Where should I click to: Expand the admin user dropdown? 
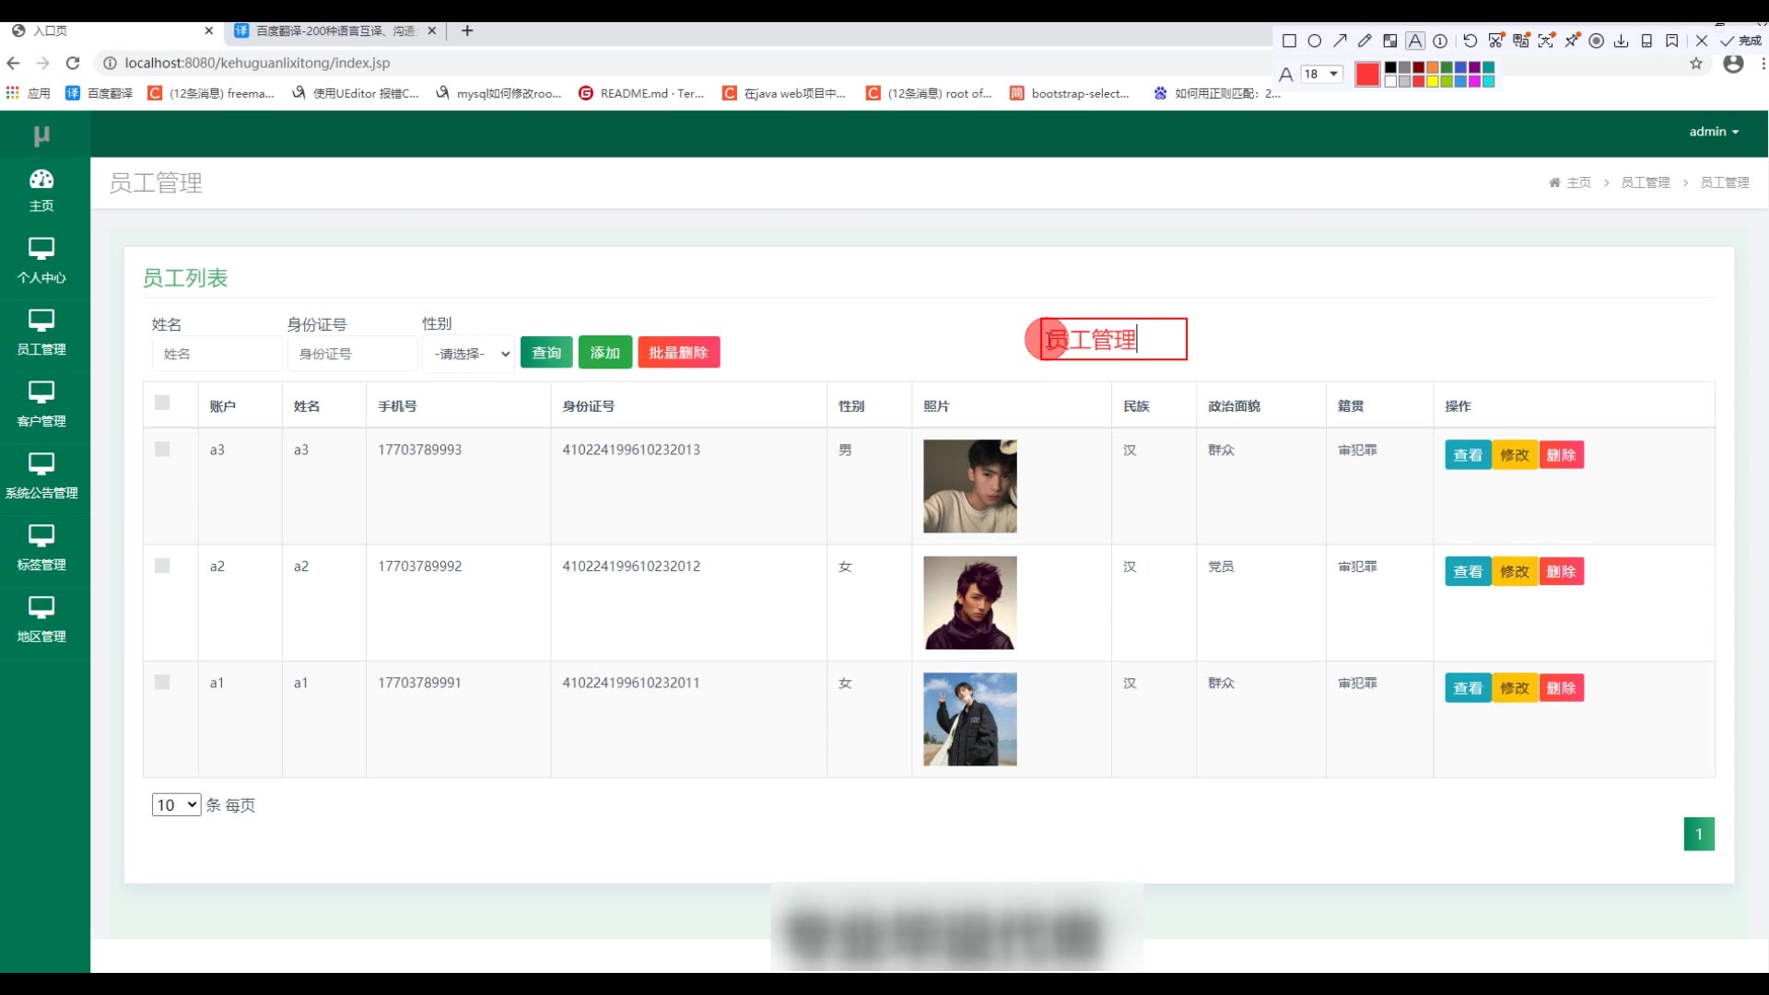[x=1714, y=132]
